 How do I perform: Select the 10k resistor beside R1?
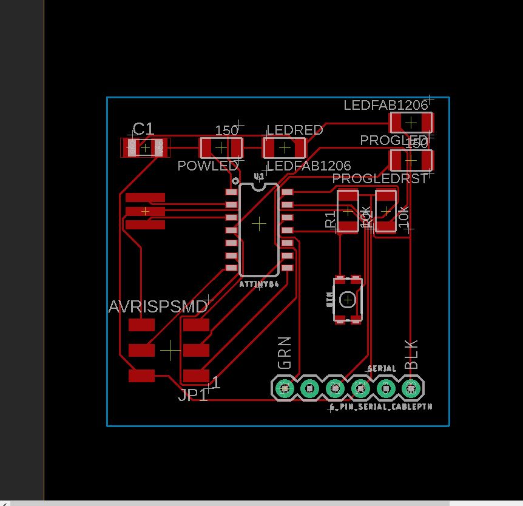click(x=386, y=211)
